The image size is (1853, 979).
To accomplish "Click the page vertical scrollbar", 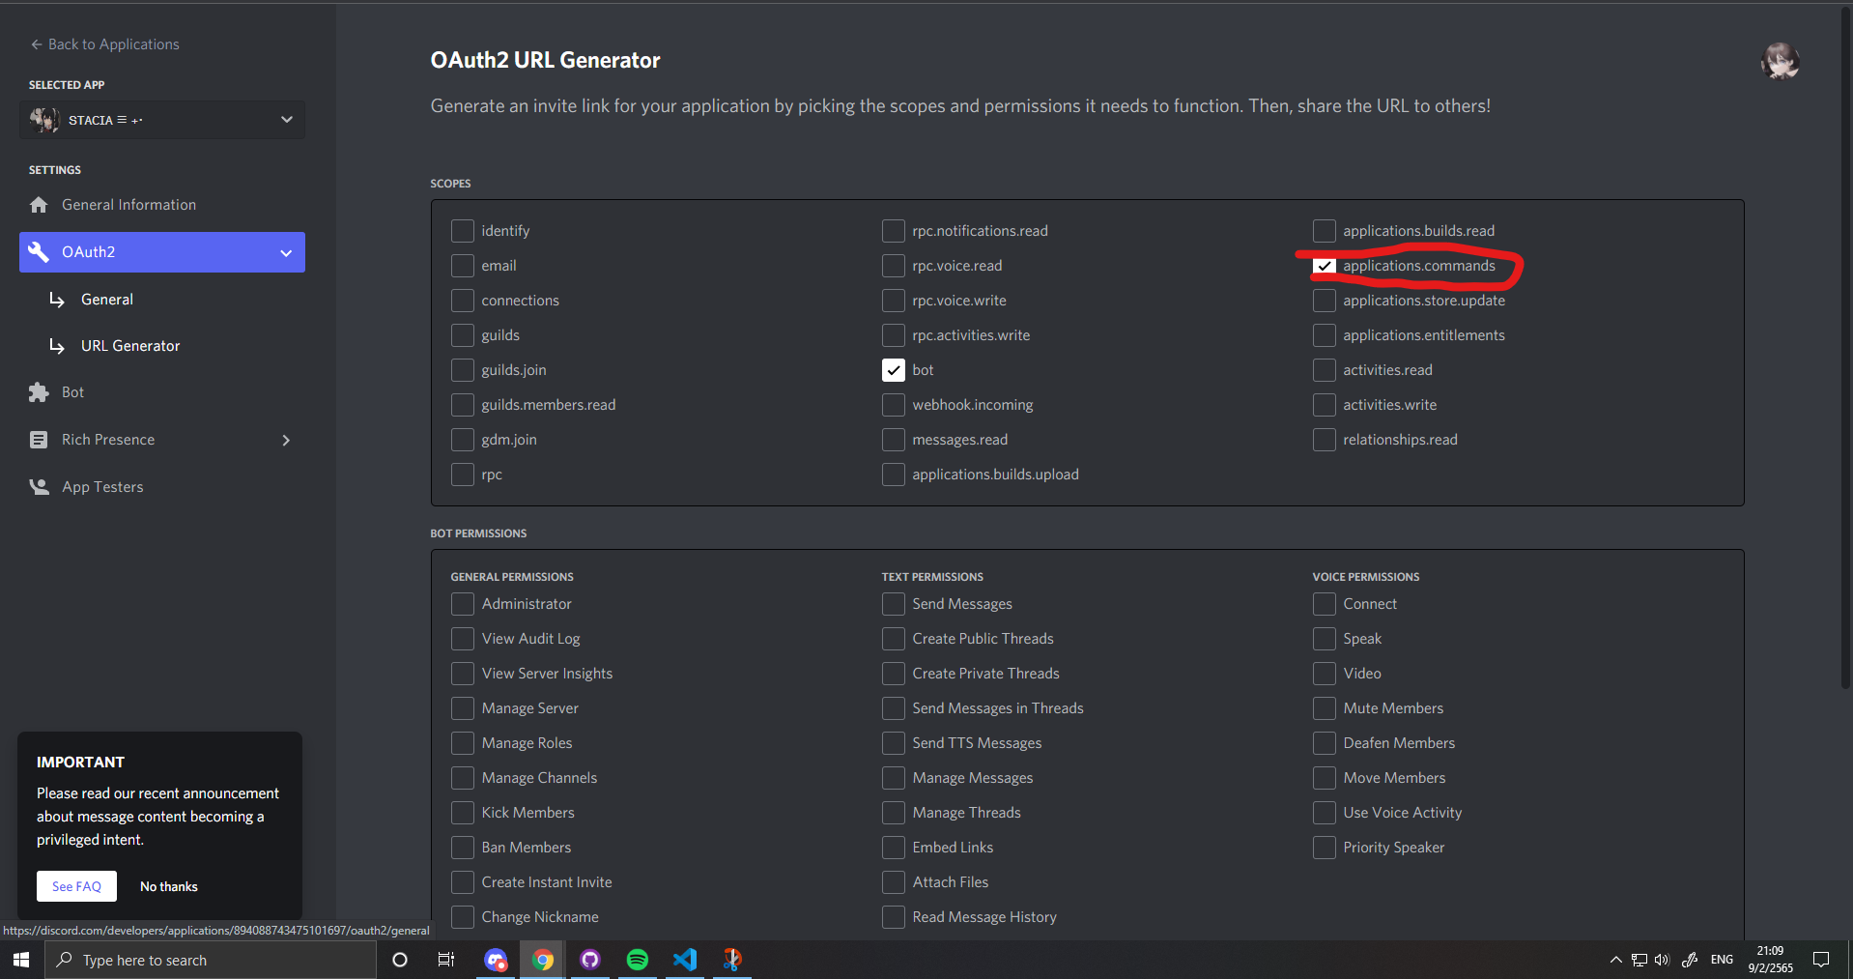I will tap(1846, 348).
